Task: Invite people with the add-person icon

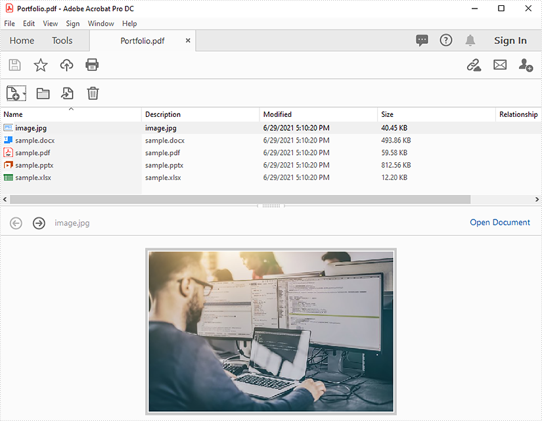Action: tap(526, 65)
